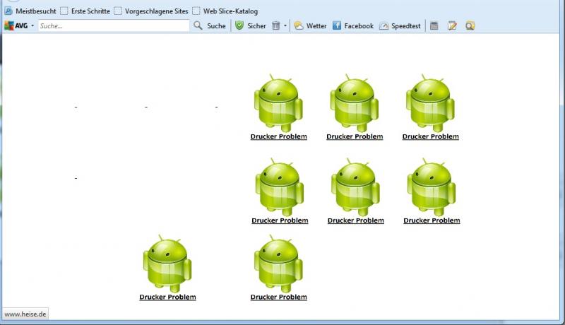Open Speedtest from the AVG toolbar
Image resolution: width=565 pixels, height=325 pixels.
pyautogui.click(x=400, y=25)
